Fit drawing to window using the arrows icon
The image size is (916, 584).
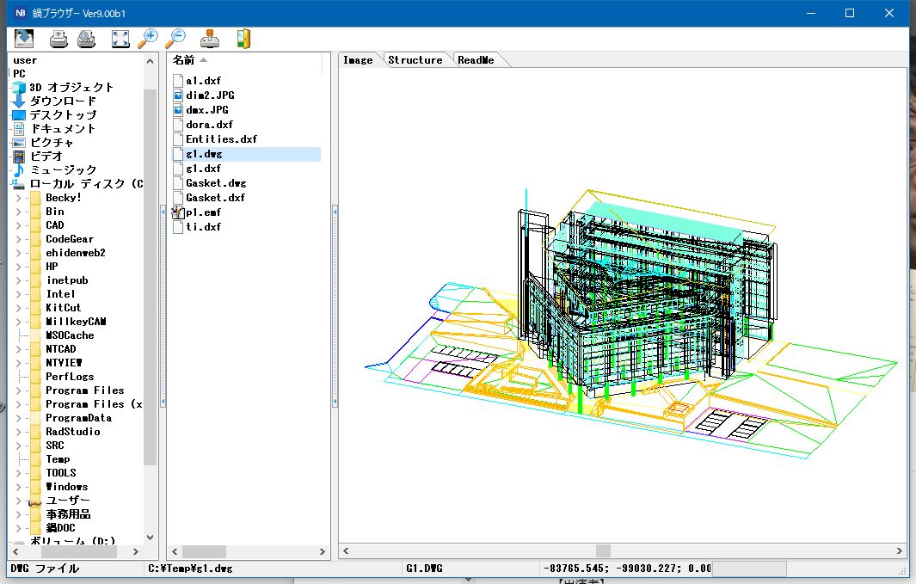click(120, 39)
